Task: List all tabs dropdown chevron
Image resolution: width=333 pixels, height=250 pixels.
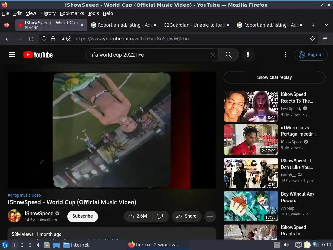Action: click(x=326, y=25)
